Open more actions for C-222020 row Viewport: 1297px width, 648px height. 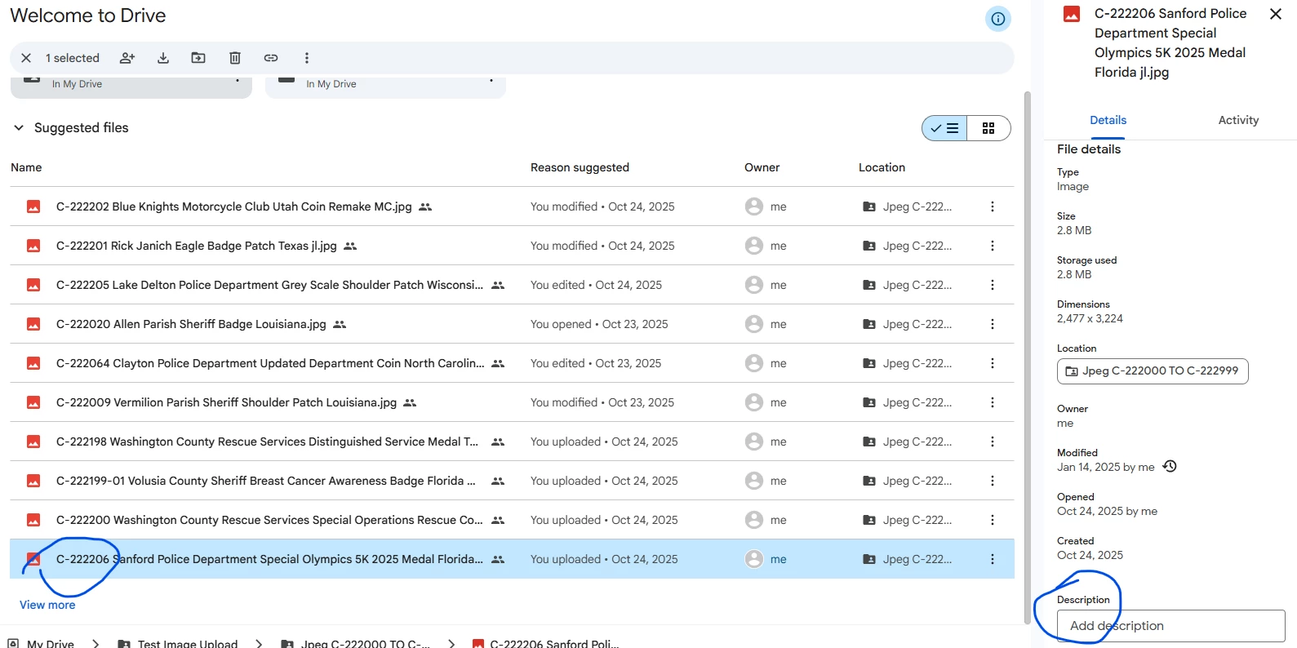[993, 324]
